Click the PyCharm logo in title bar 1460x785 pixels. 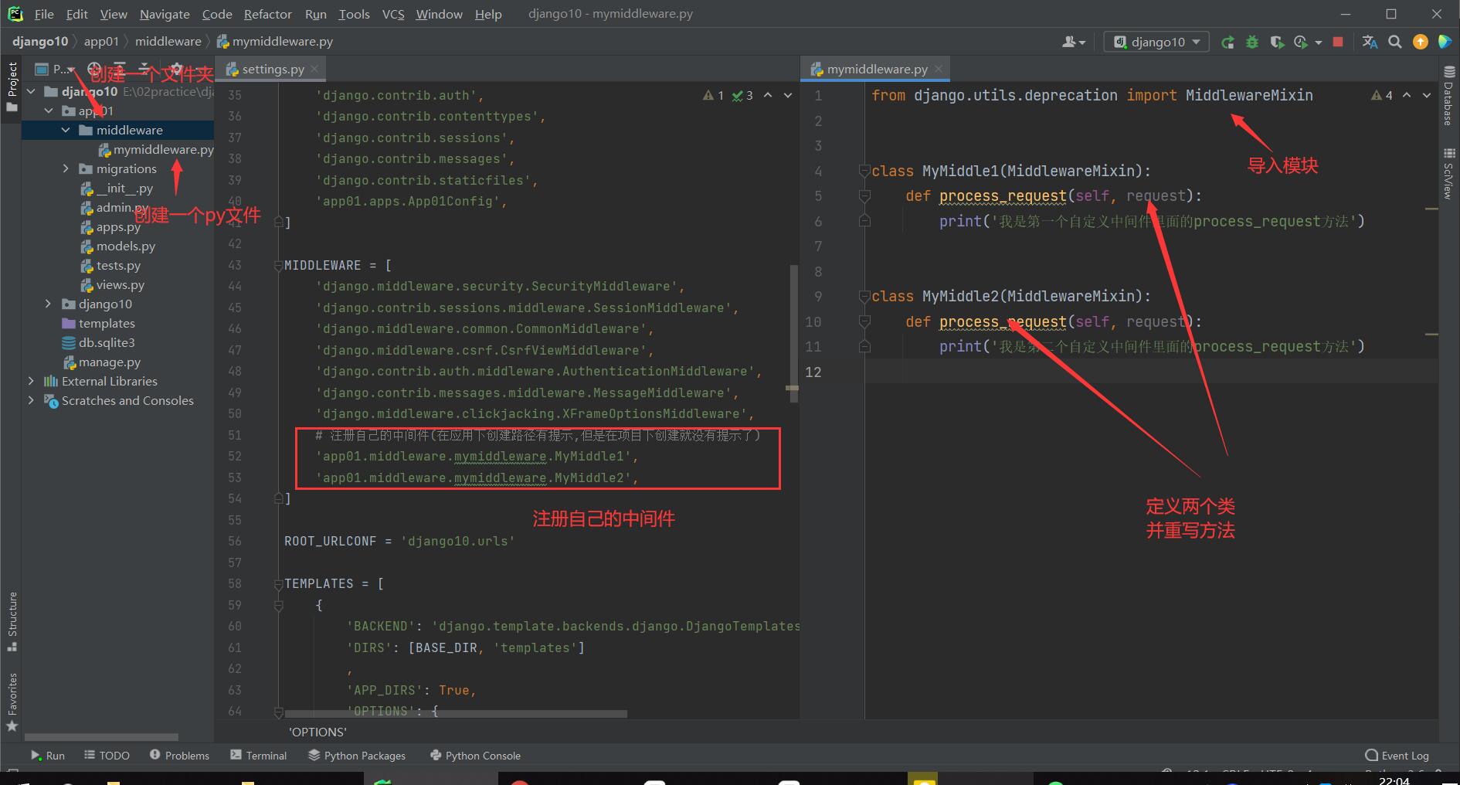point(15,14)
